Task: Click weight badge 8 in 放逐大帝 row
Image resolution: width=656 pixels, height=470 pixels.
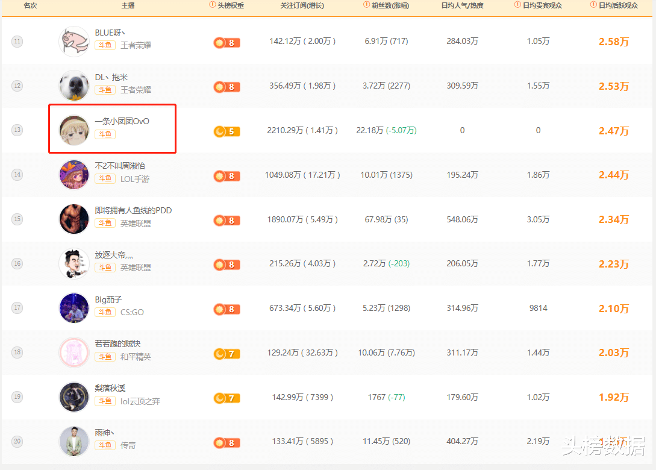Action: tap(226, 265)
